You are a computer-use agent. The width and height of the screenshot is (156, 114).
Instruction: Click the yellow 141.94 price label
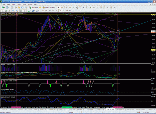coord(153,15)
